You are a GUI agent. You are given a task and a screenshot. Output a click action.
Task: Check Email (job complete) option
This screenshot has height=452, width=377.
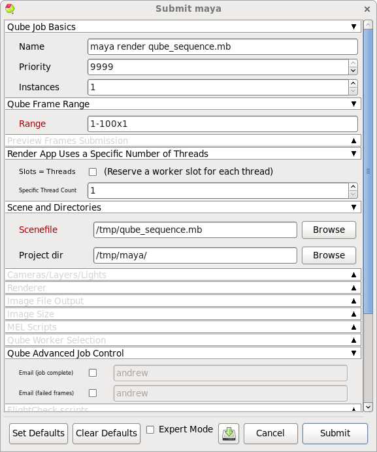pyautogui.click(x=93, y=373)
